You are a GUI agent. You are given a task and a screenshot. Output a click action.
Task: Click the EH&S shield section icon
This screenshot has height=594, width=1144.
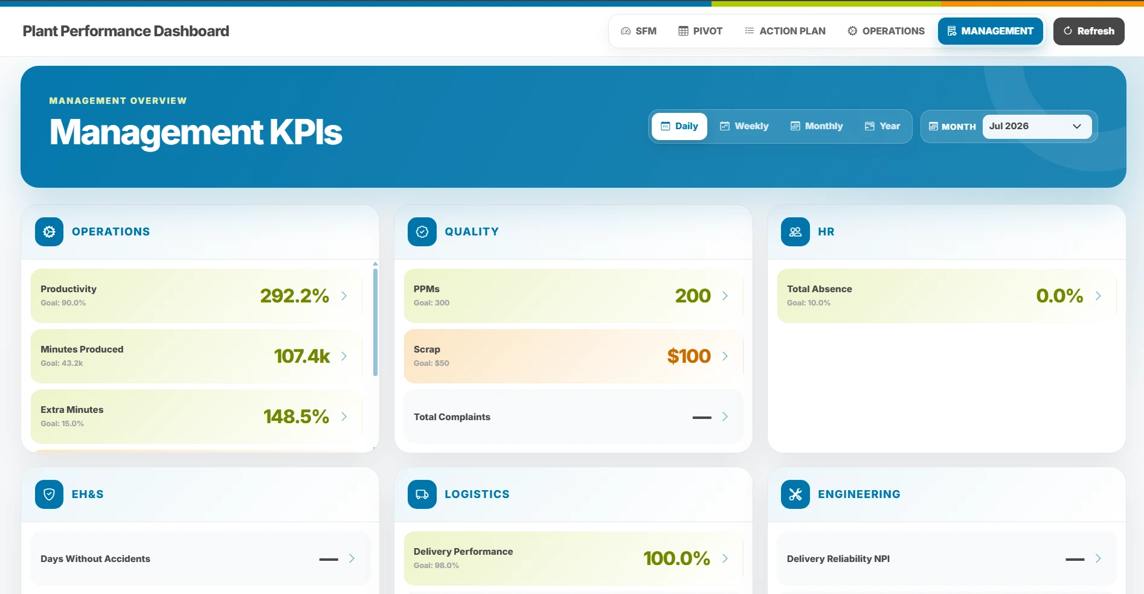(x=49, y=494)
